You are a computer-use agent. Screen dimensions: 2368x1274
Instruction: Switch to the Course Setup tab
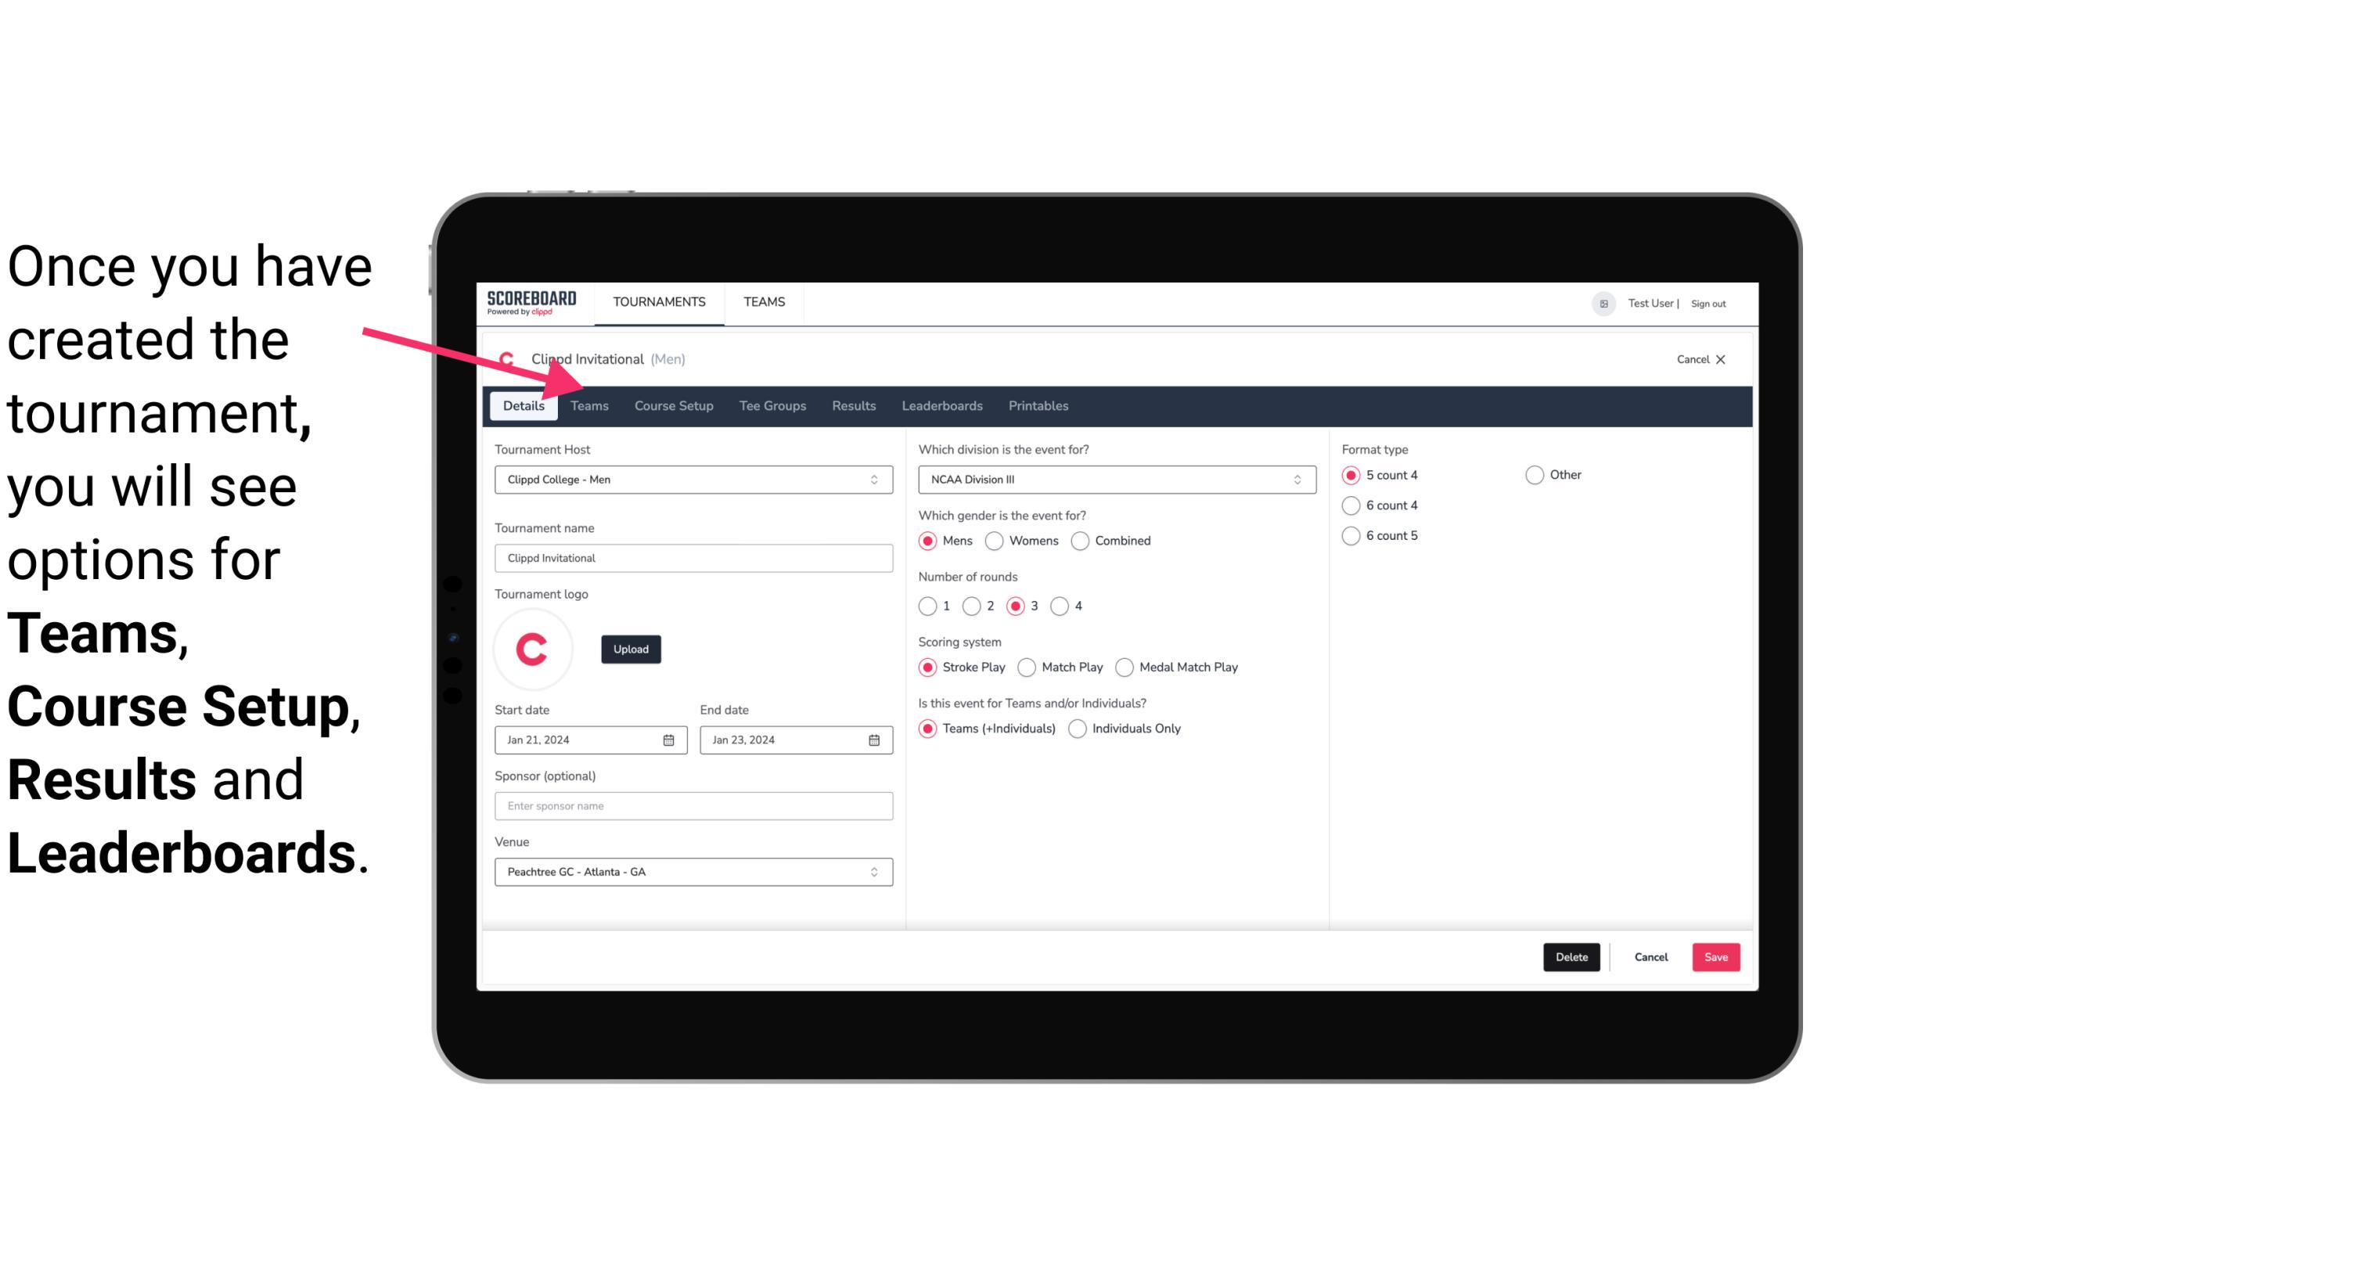pos(671,405)
